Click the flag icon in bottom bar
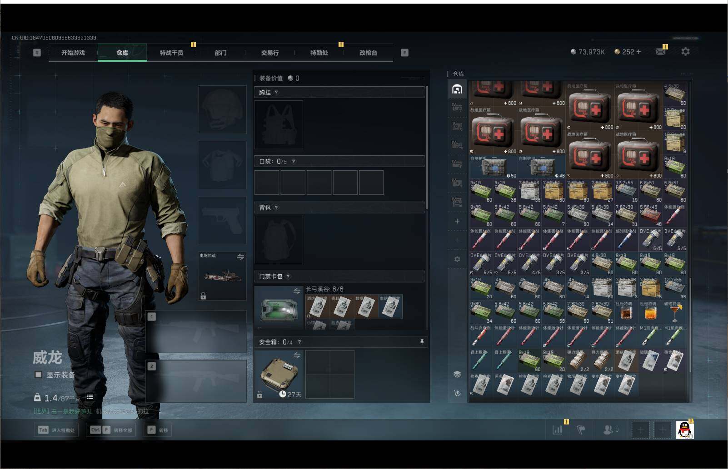 point(581,430)
